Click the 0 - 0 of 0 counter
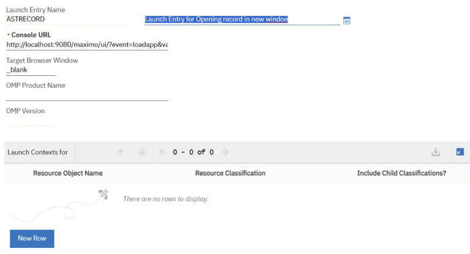470x254 pixels. pyautogui.click(x=193, y=152)
